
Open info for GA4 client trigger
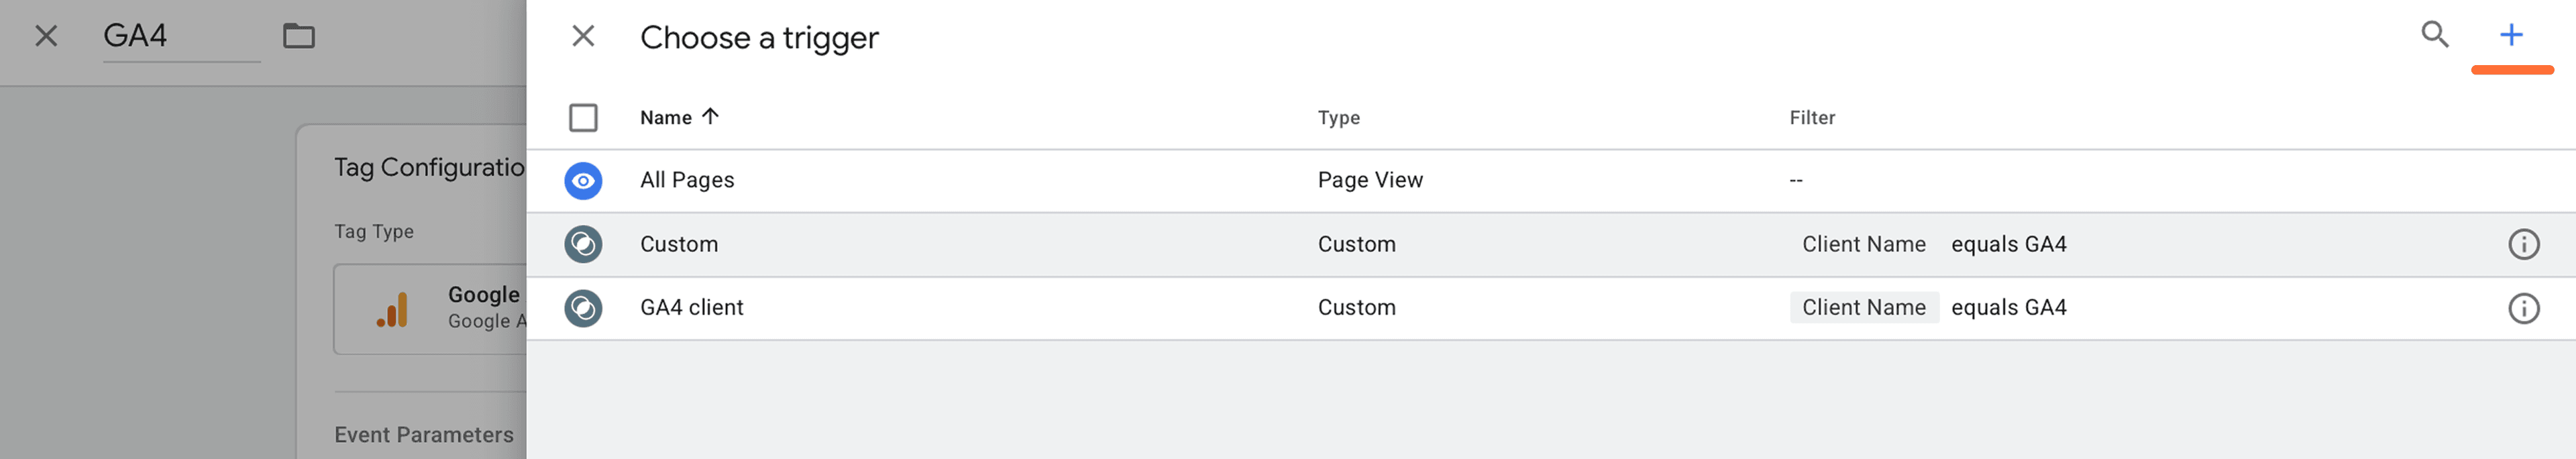click(2523, 308)
